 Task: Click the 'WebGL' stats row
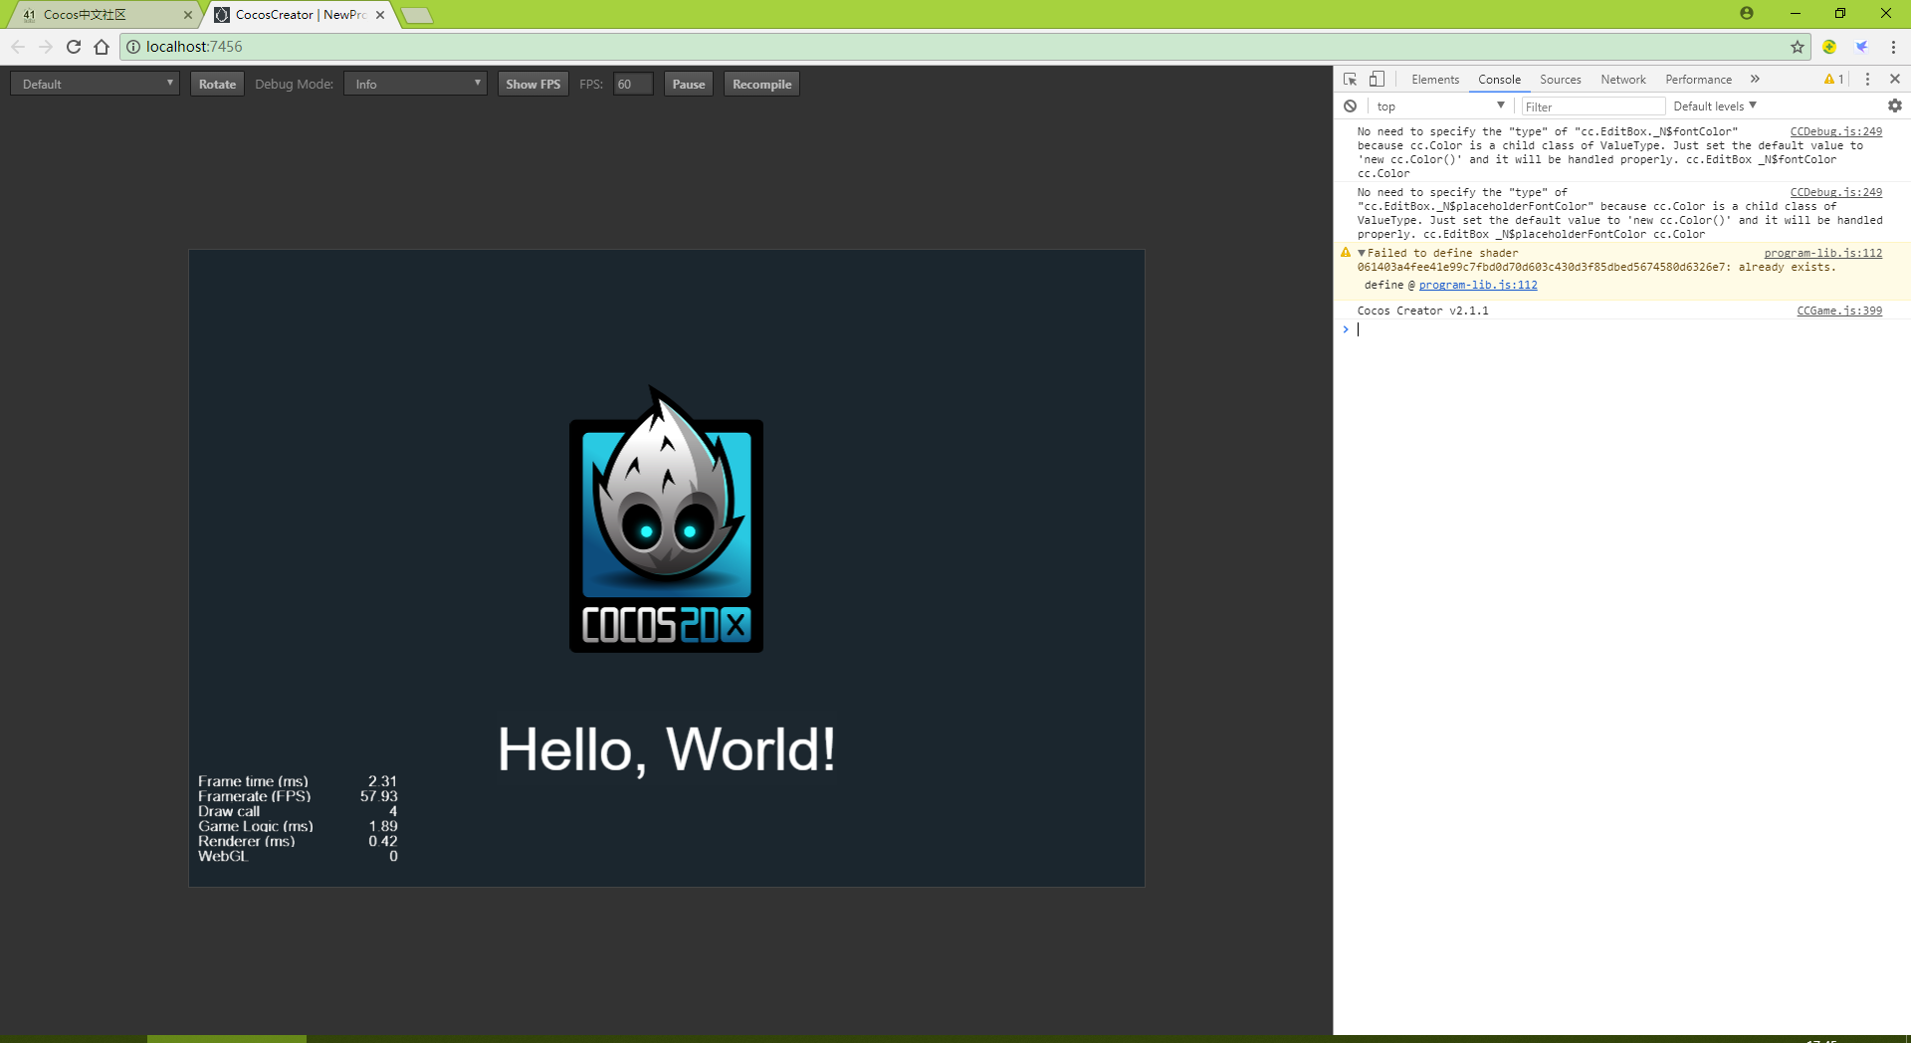pyautogui.click(x=298, y=856)
